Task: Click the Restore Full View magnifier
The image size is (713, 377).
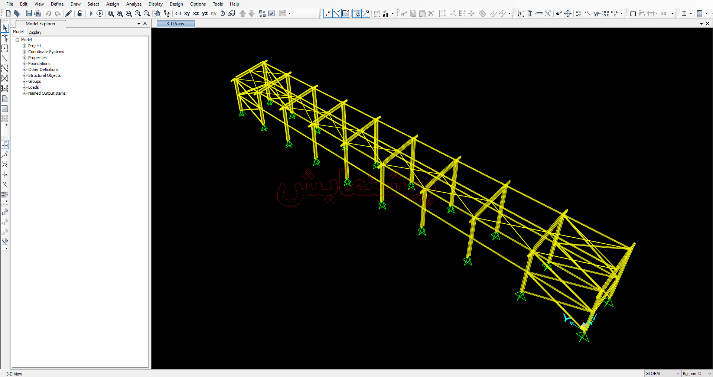Action: click(x=120, y=13)
